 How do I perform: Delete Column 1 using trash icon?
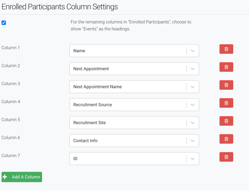click(226, 49)
